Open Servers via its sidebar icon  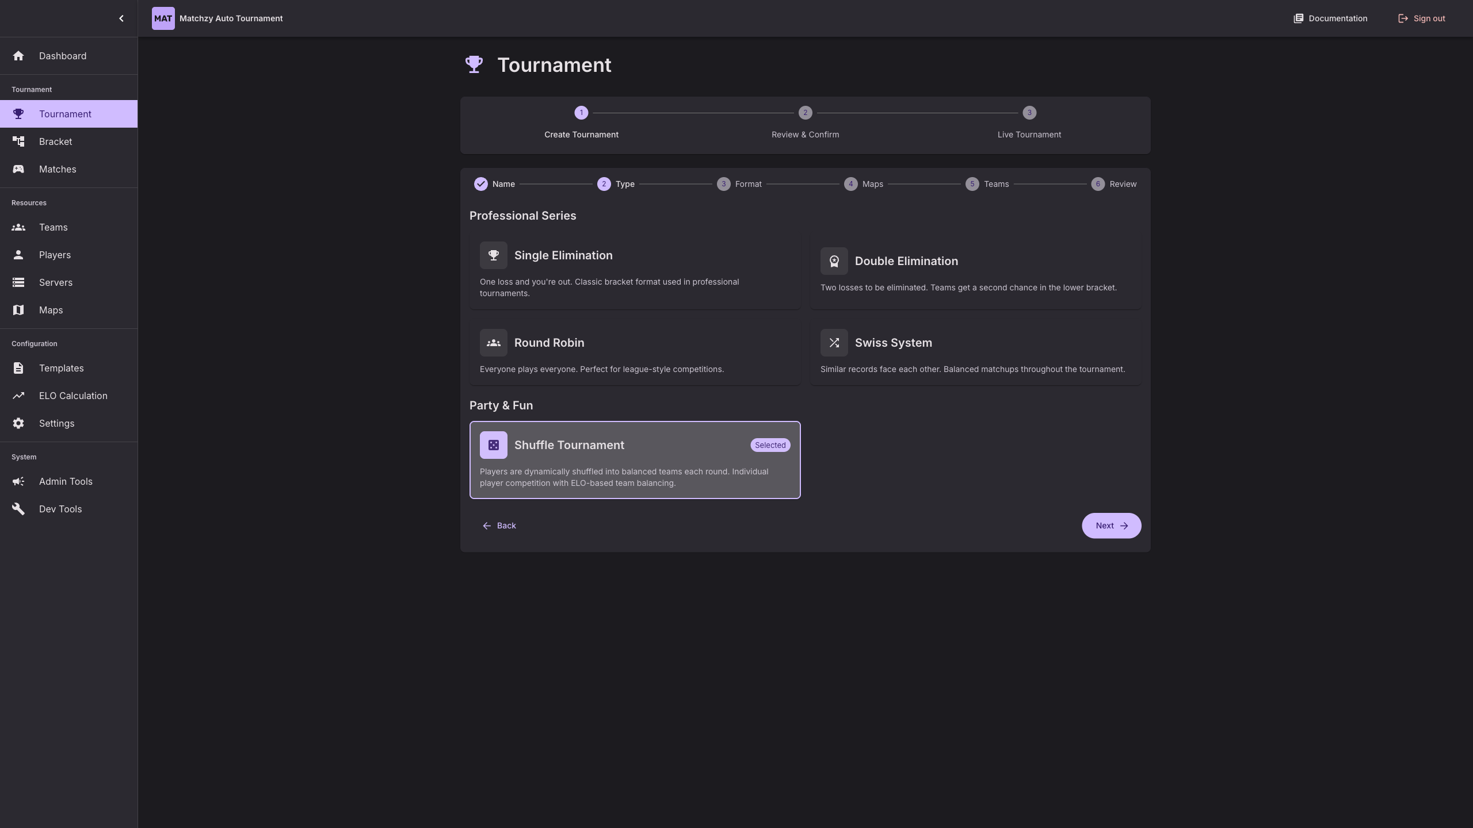pos(18,282)
